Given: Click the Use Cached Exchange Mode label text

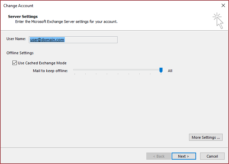Looking at the screenshot, I should pos(42,63).
